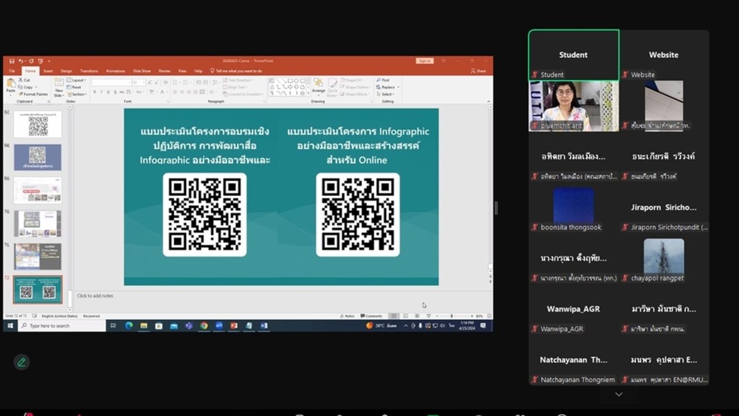Select the Wanwipa_AGR participant tile
The height and width of the screenshot is (416, 739).
pos(573,309)
